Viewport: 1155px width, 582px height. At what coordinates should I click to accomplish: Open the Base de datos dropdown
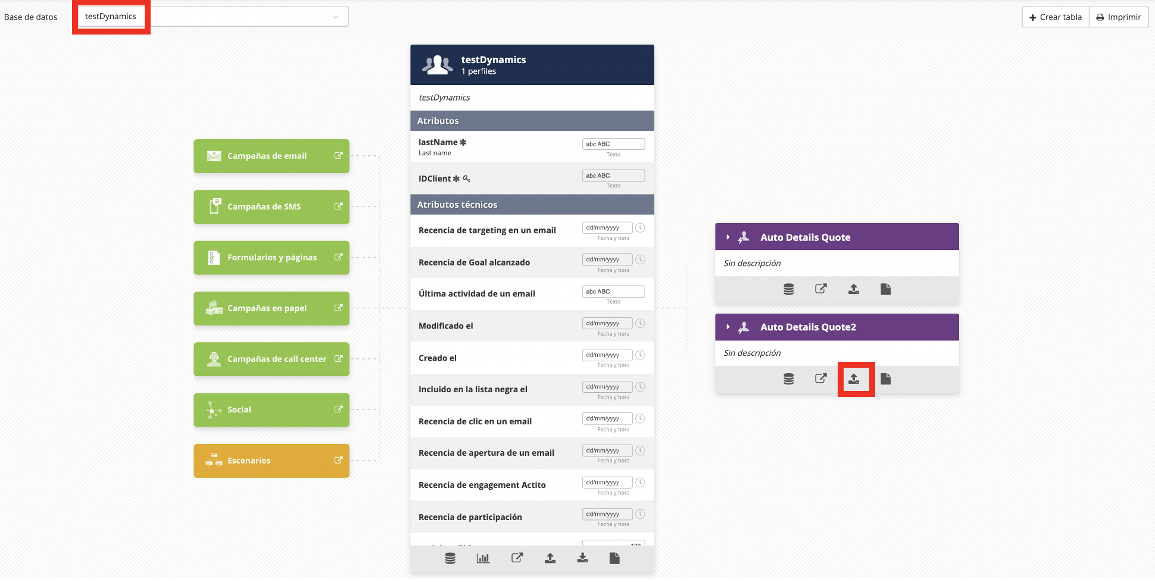[213, 17]
